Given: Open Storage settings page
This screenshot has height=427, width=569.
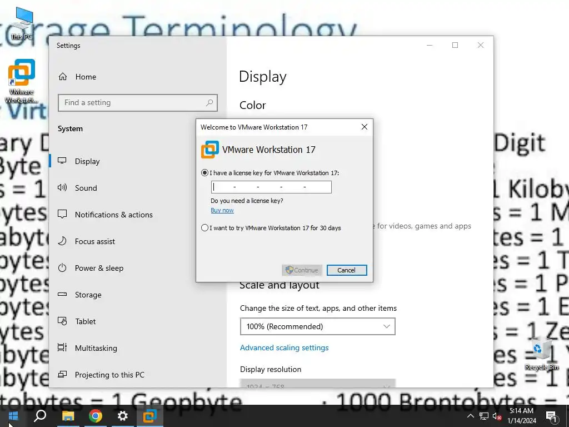Looking at the screenshot, I should coord(88,295).
